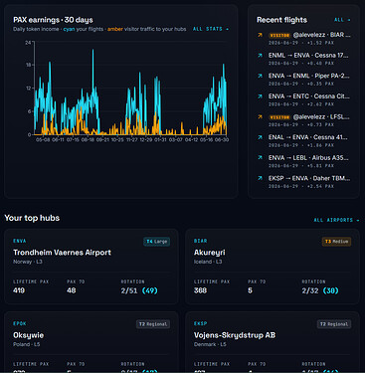
Task: Select the T3 Medium badge on the BIAR card
Action: 336,242
